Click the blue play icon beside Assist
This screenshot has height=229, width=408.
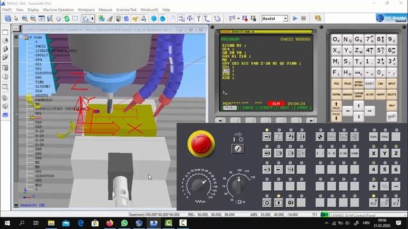[295, 18]
